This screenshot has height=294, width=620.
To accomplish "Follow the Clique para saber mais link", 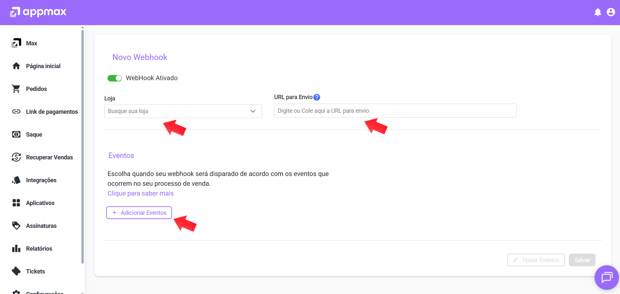I will pyautogui.click(x=140, y=193).
